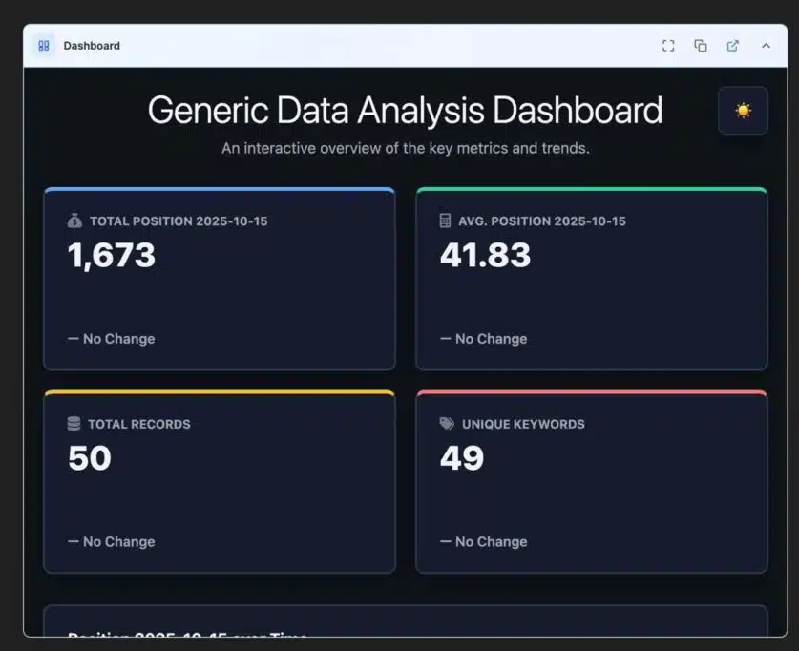Click the tag icon beside Unique Keywords
This screenshot has width=799, height=651.
pos(447,424)
